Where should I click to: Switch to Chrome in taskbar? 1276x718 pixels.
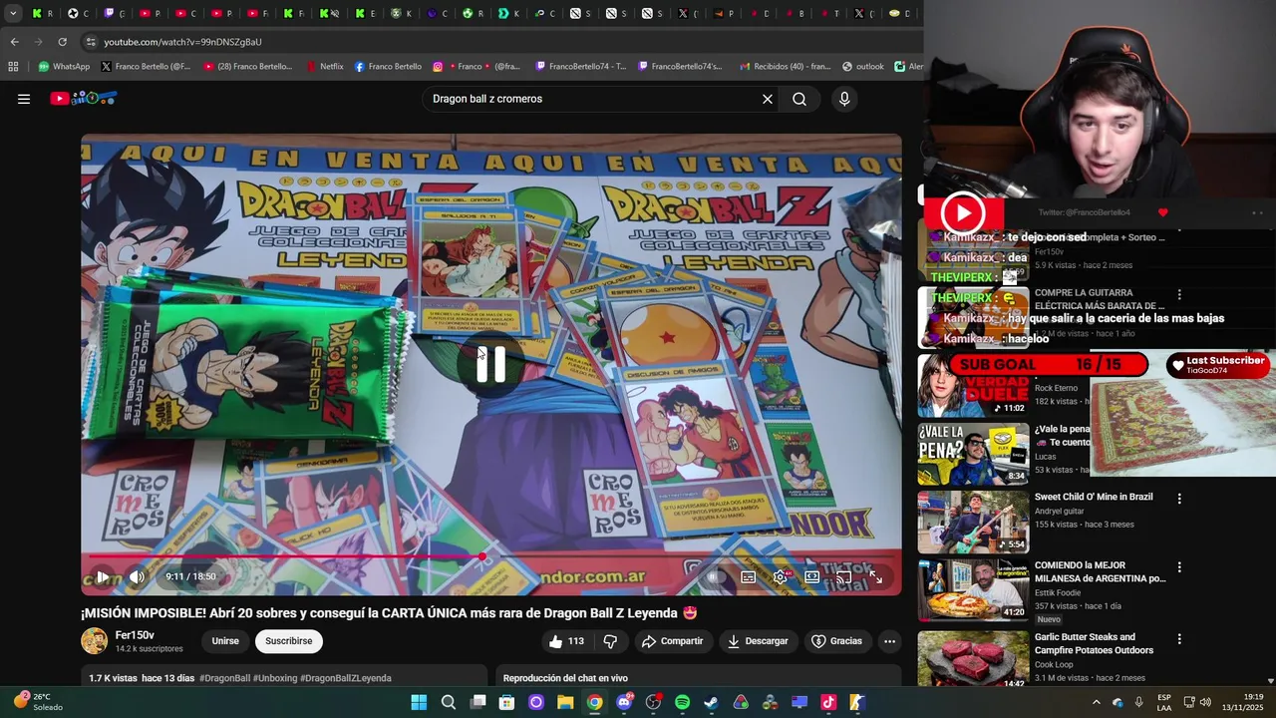594,702
